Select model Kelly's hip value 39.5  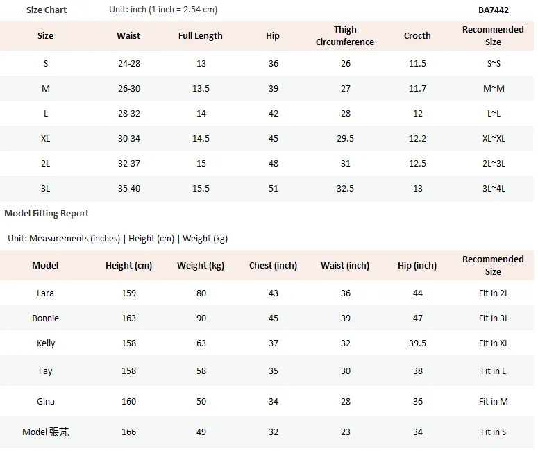point(417,343)
